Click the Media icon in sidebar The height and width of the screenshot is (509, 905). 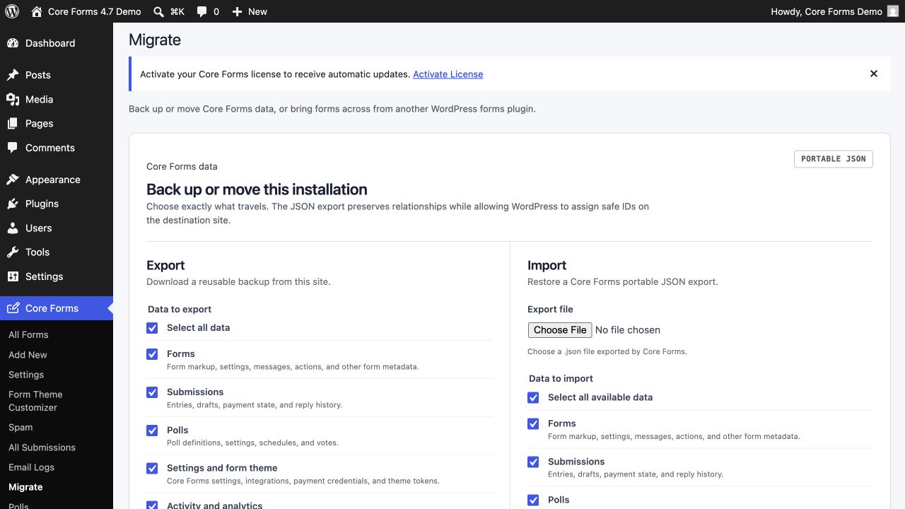(x=13, y=100)
